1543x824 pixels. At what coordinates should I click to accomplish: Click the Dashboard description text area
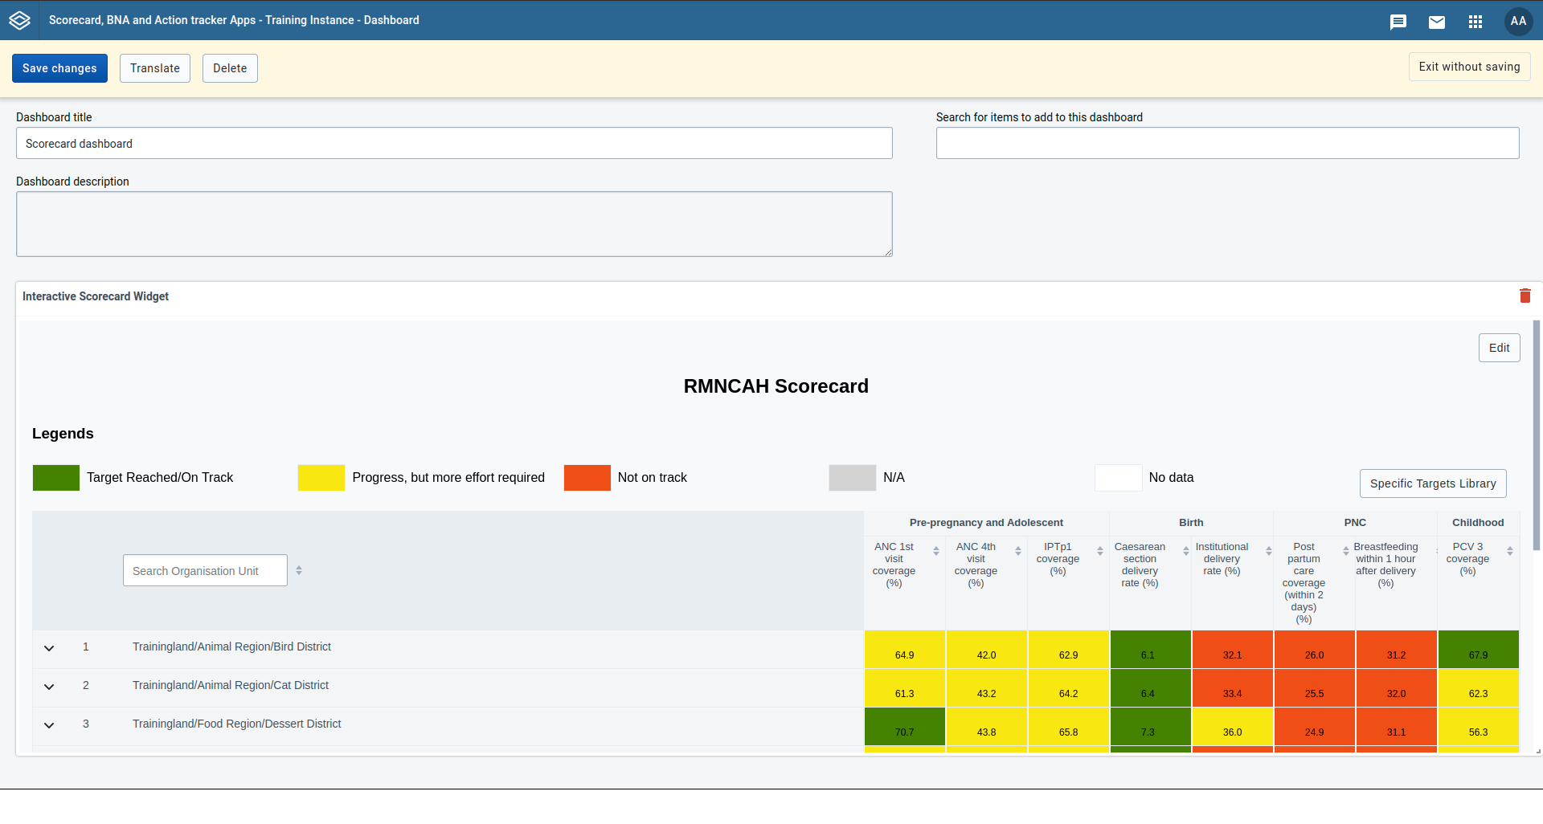pyautogui.click(x=454, y=224)
